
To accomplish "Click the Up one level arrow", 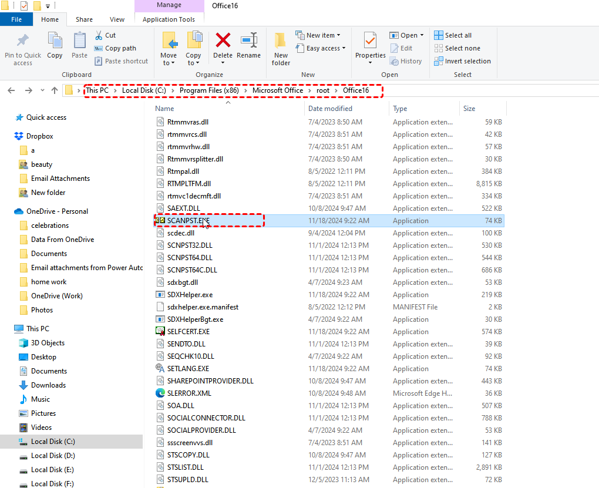I will pos(55,90).
